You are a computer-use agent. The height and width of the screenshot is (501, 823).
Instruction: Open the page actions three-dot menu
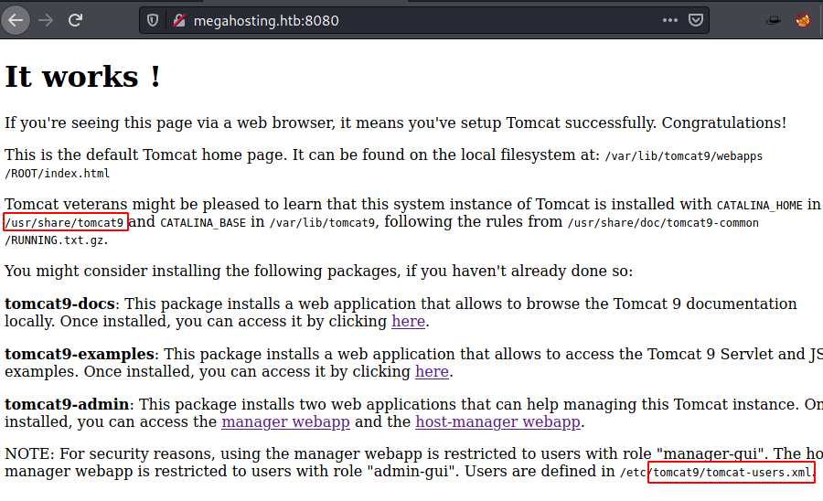[669, 20]
